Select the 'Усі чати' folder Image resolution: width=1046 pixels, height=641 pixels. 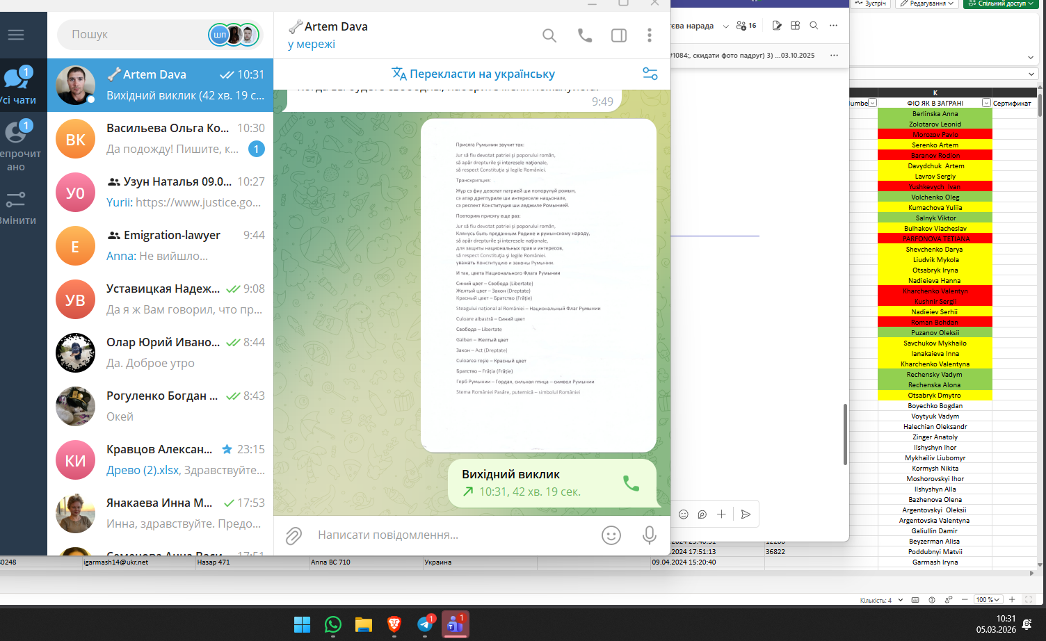click(x=17, y=85)
